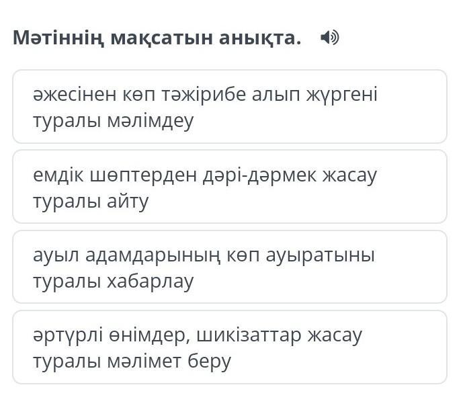Click the word 'адамдарының' in the third option

click(x=153, y=255)
